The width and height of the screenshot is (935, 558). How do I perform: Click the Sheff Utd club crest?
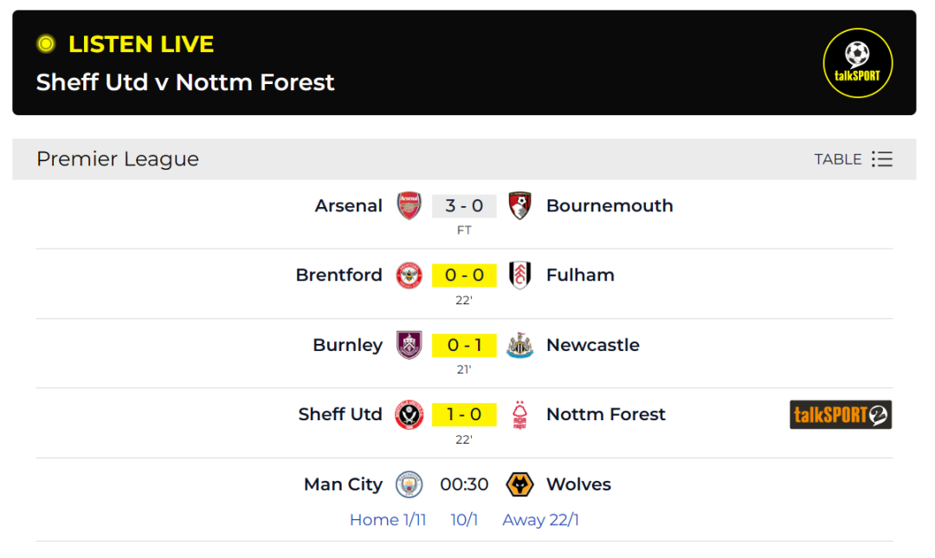pos(409,414)
